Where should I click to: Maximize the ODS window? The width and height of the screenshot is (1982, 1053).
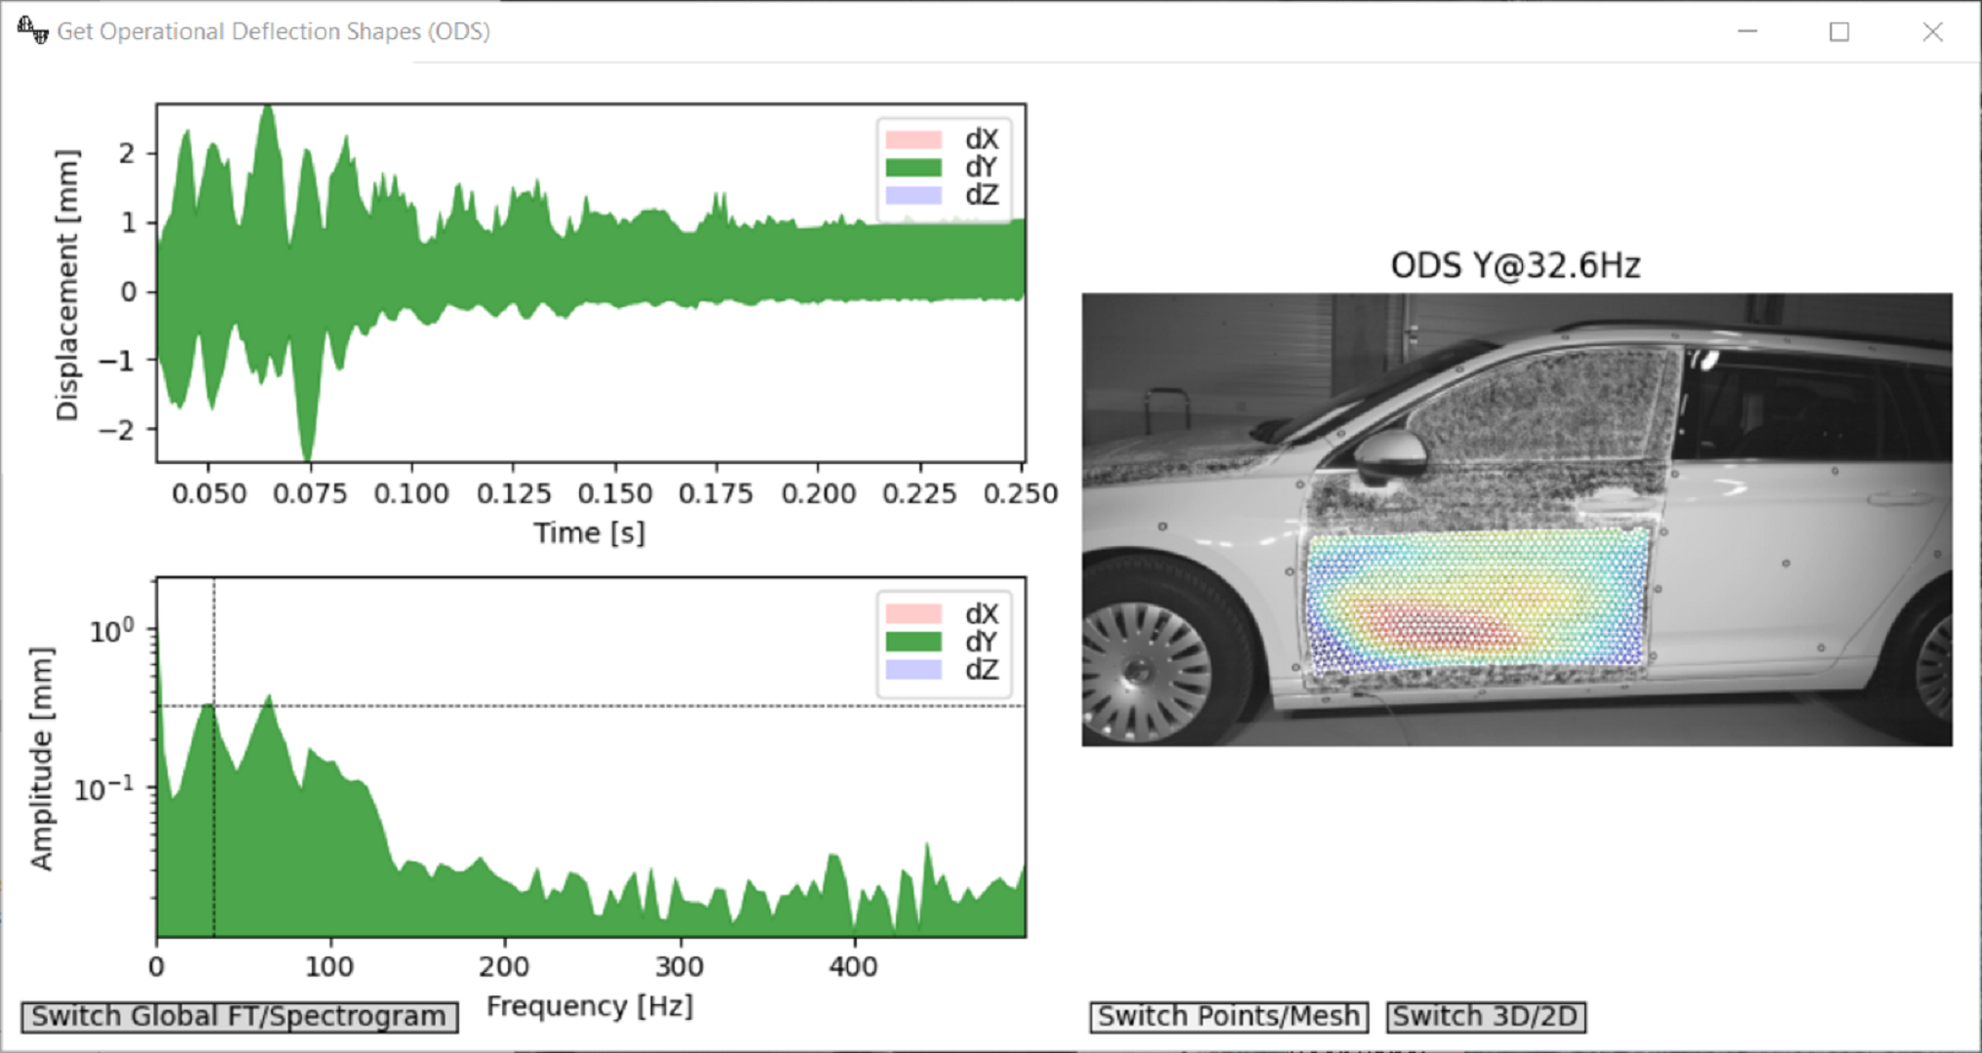tap(1839, 31)
